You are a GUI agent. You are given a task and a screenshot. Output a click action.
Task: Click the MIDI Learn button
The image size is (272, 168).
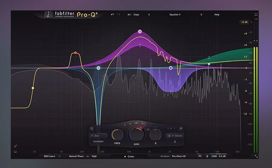pos(52,156)
